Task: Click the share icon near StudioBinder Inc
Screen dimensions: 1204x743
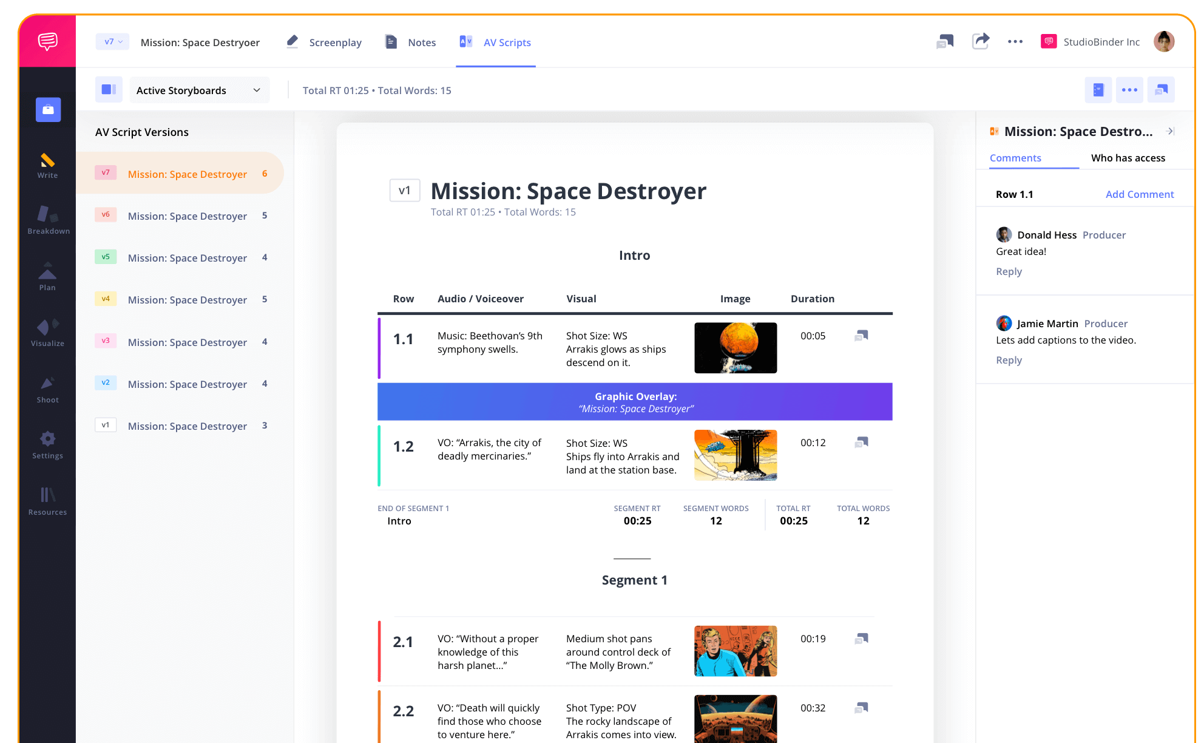Action: (x=981, y=41)
